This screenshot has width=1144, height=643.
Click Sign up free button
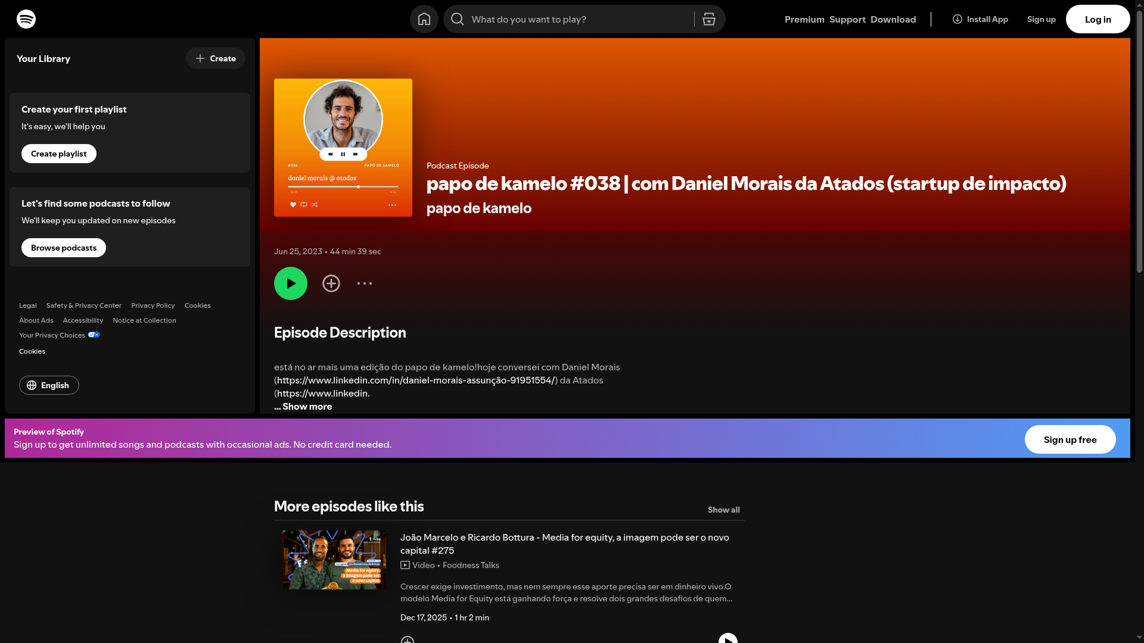1070,439
